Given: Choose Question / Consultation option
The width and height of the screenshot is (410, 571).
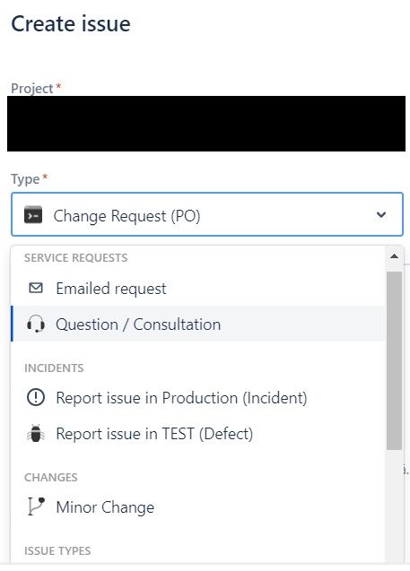Looking at the screenshot, I should (198, 324).
